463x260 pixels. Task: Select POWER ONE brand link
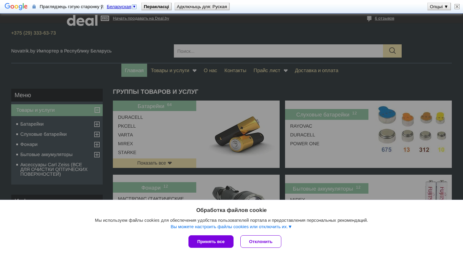(305, 144)
